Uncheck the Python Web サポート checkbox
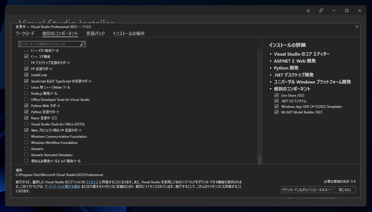This screenshot has width=372, height=212. [27, 105]
